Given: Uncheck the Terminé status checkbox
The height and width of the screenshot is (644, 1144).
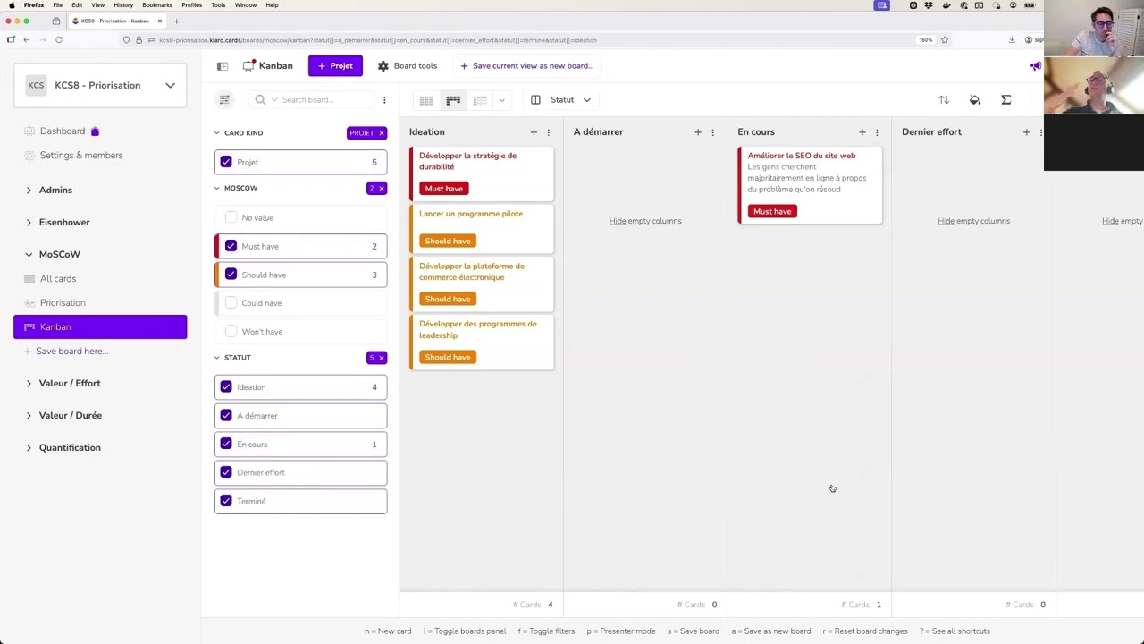Looking at the screenshot, I should [226, 501].
